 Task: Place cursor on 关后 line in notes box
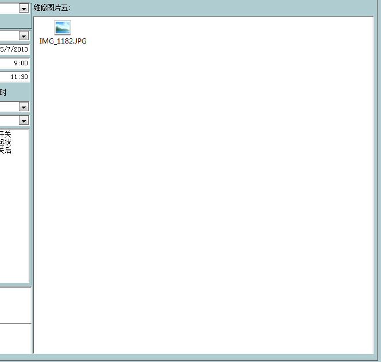pos(5,150)
